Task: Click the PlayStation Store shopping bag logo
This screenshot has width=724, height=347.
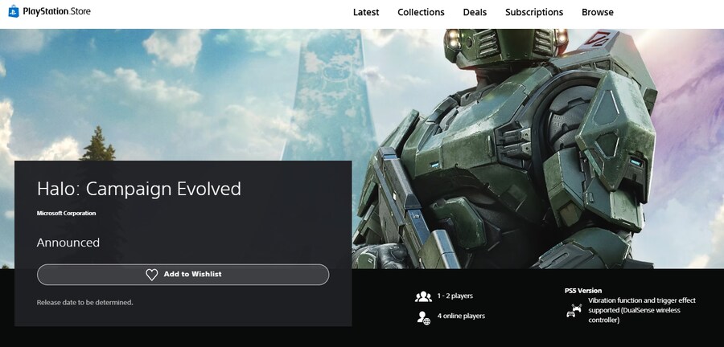Action: [14, 12]
